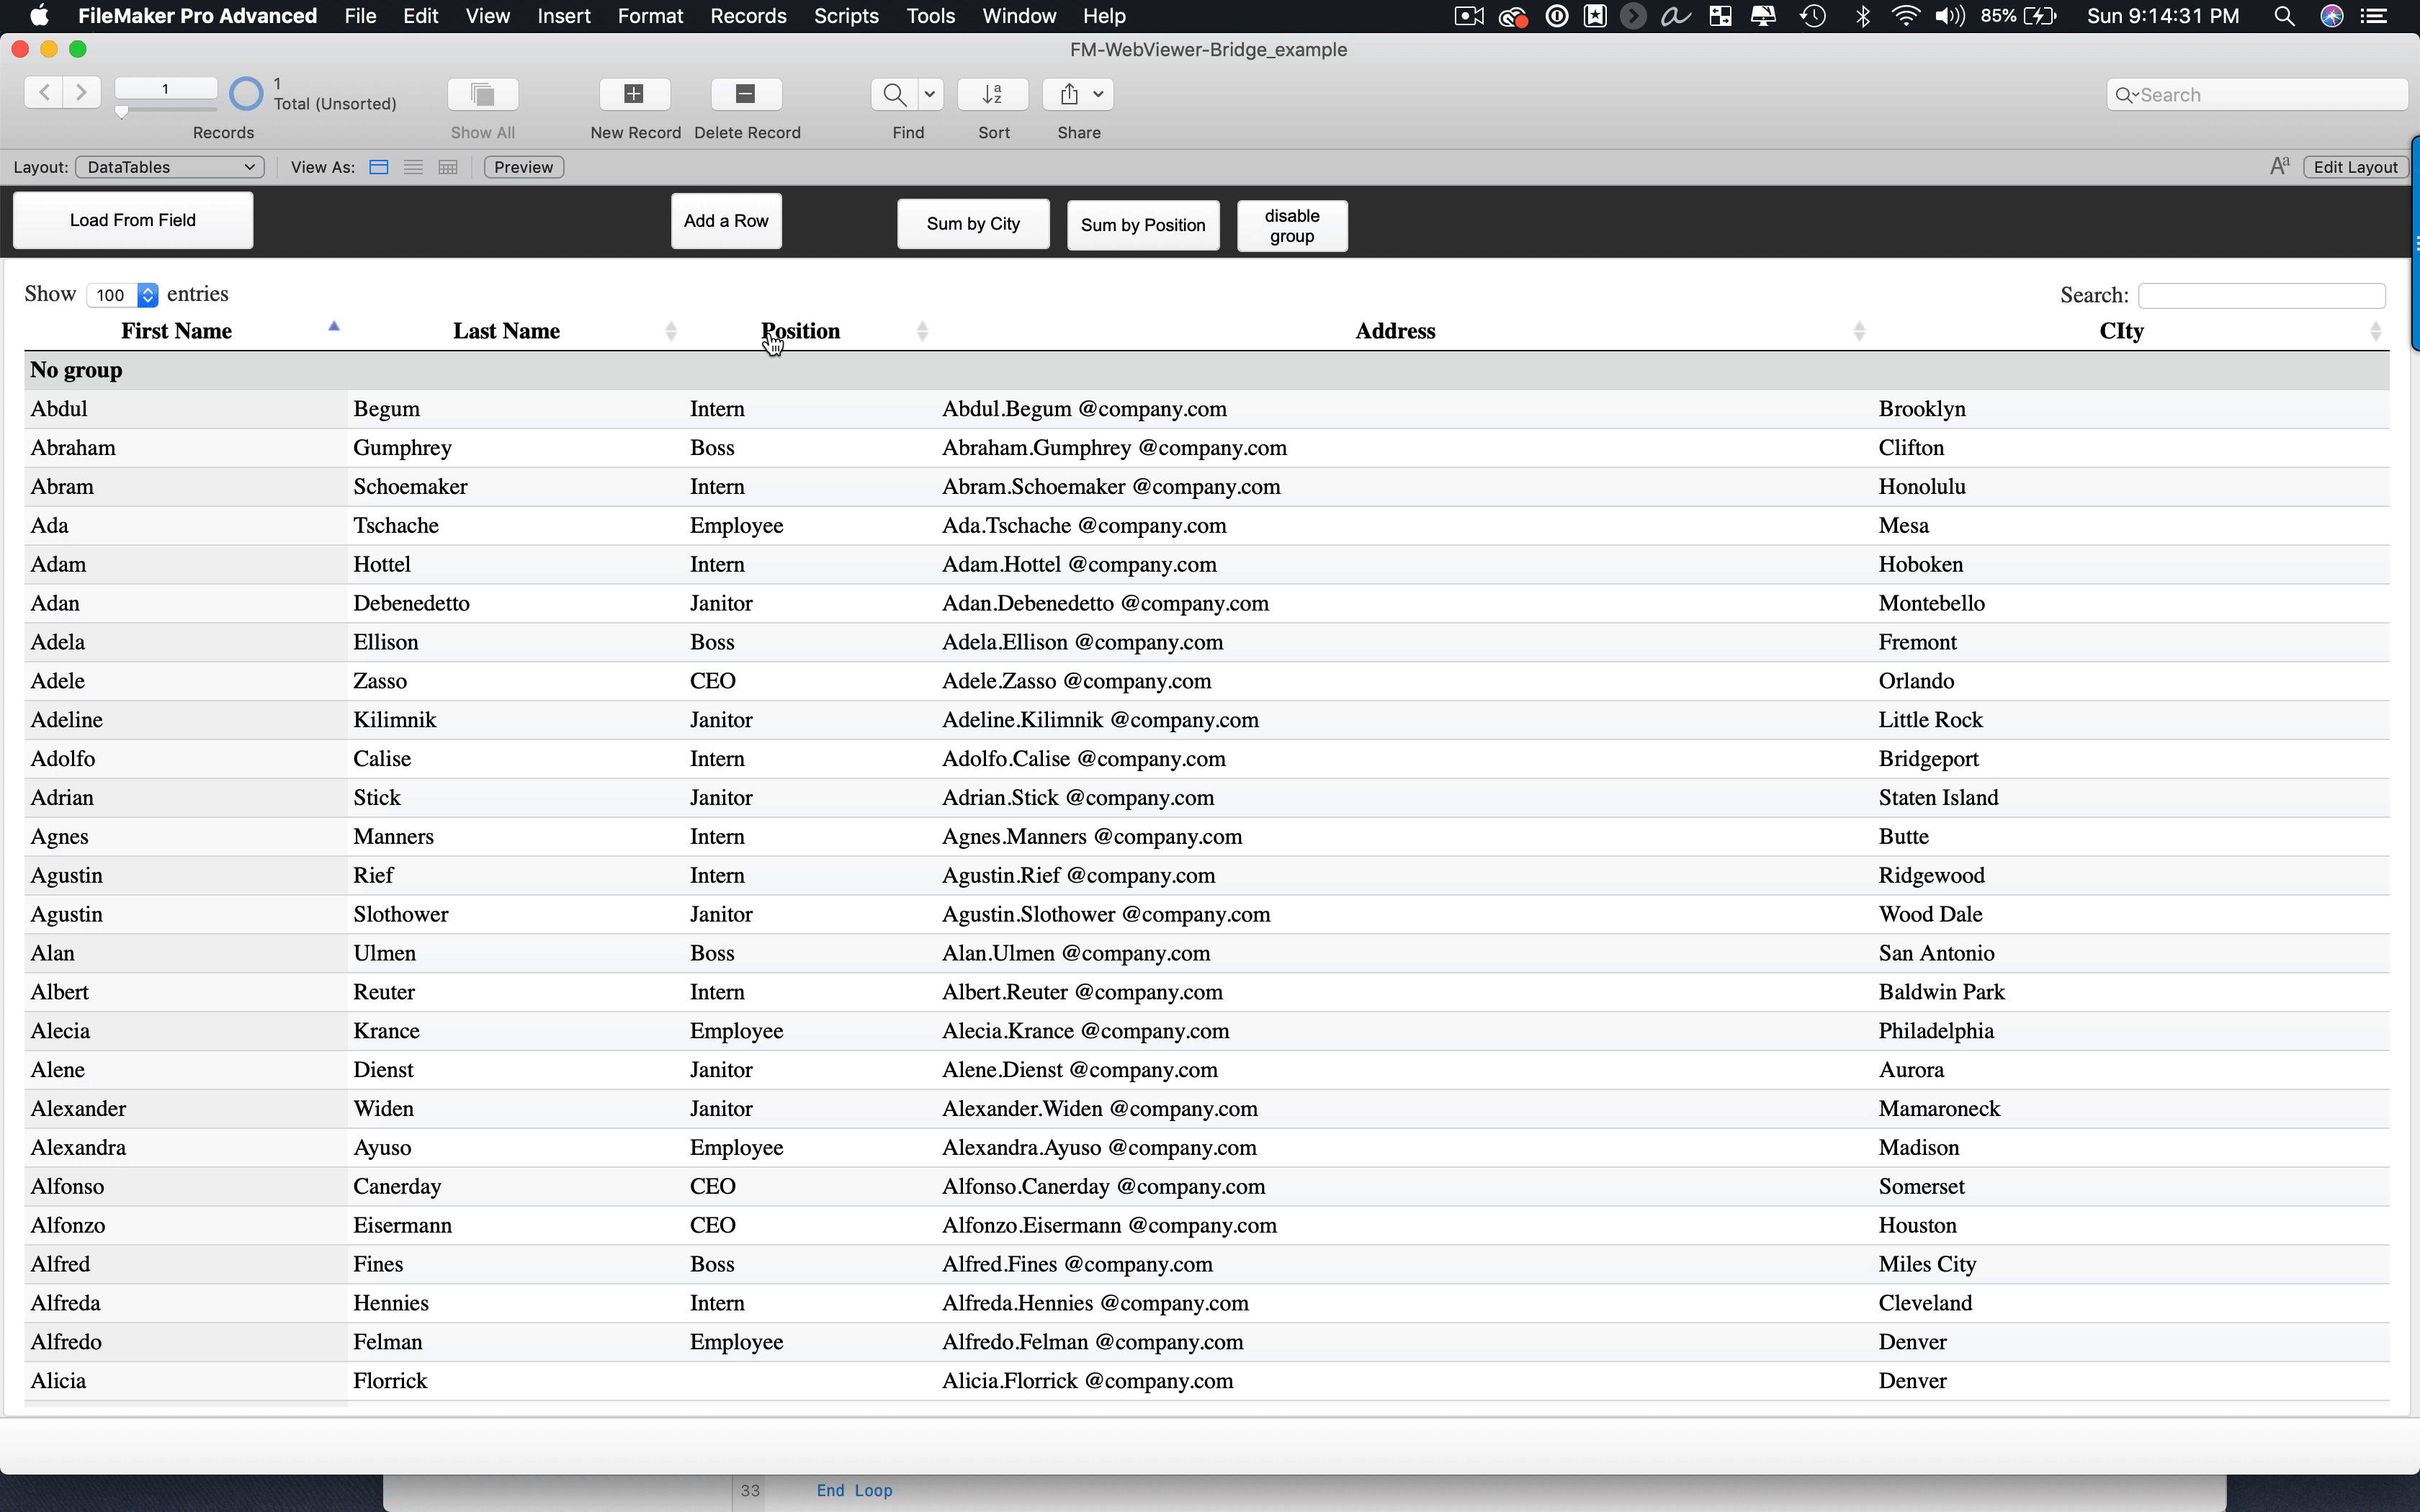Open the Records menu
Image resolution: width=2420 pixels, height=1512 pixels.
[x=748, y=16]
